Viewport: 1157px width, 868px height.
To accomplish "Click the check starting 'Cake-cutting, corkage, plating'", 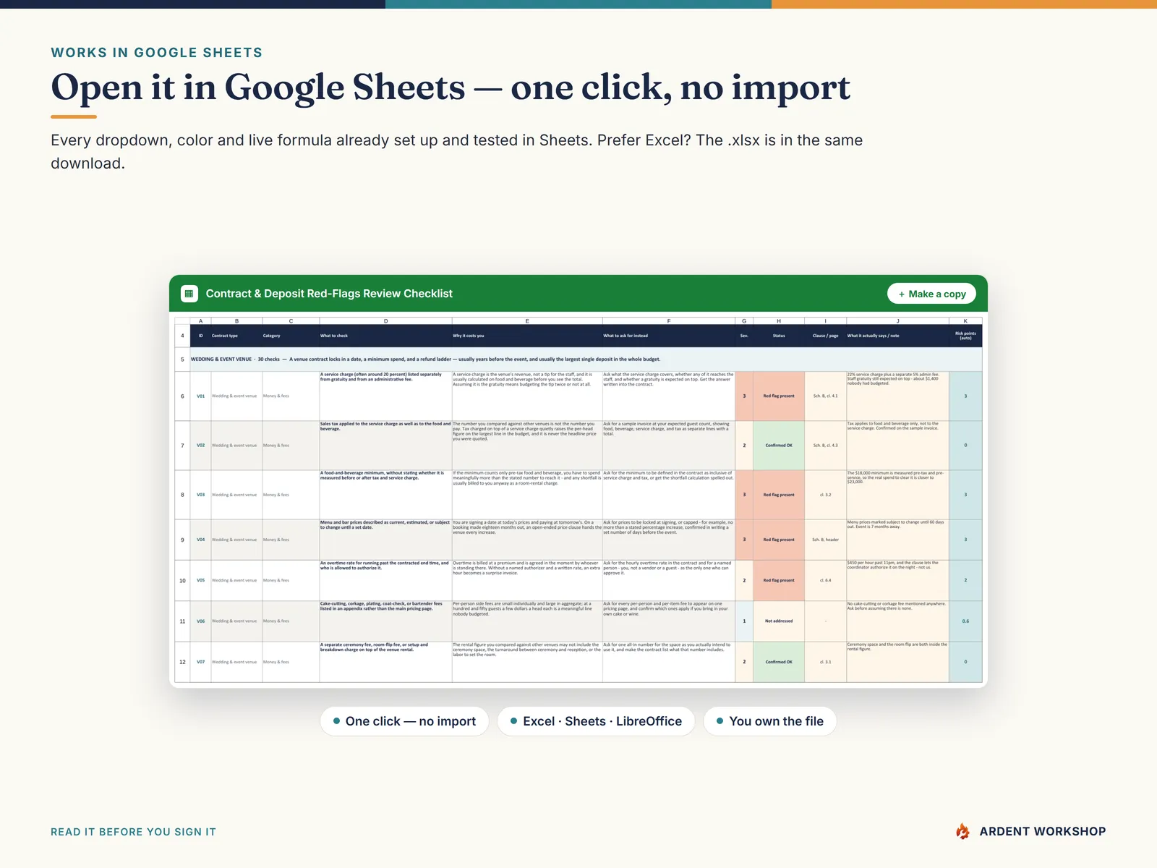I will pyautogui.click(x=385, y=621).
